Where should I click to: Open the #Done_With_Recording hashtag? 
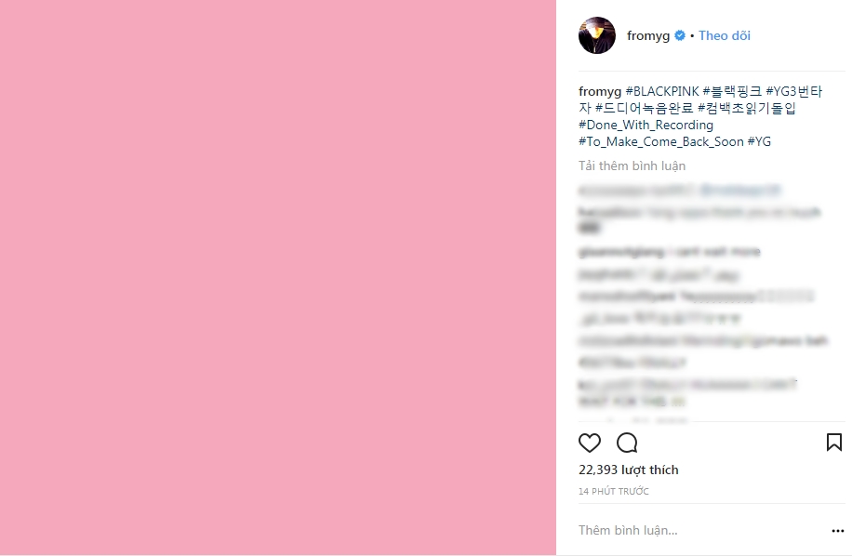[646, 126]
